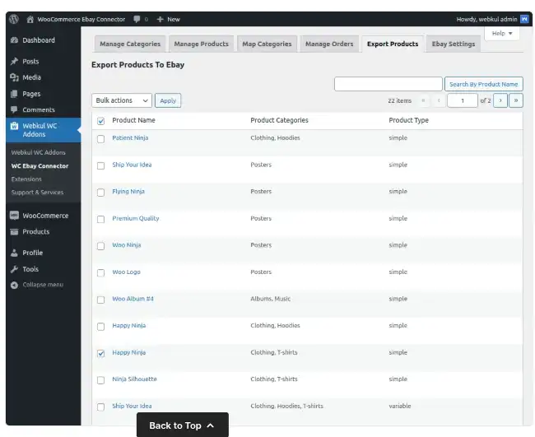Expand the Help dropdown tab

click(500, 34)
